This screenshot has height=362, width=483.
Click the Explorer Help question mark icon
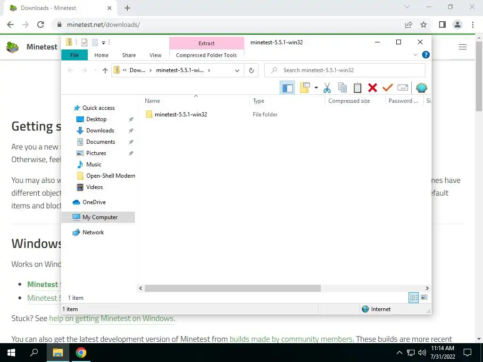coord(426,55)
